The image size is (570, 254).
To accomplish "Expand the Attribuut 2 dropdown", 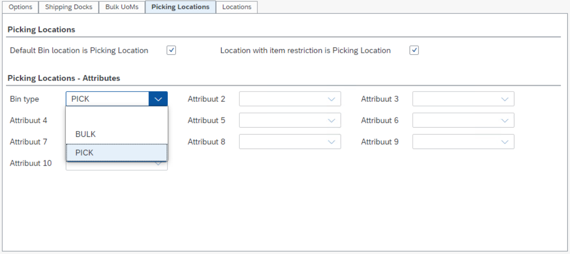I will point(289,99).
